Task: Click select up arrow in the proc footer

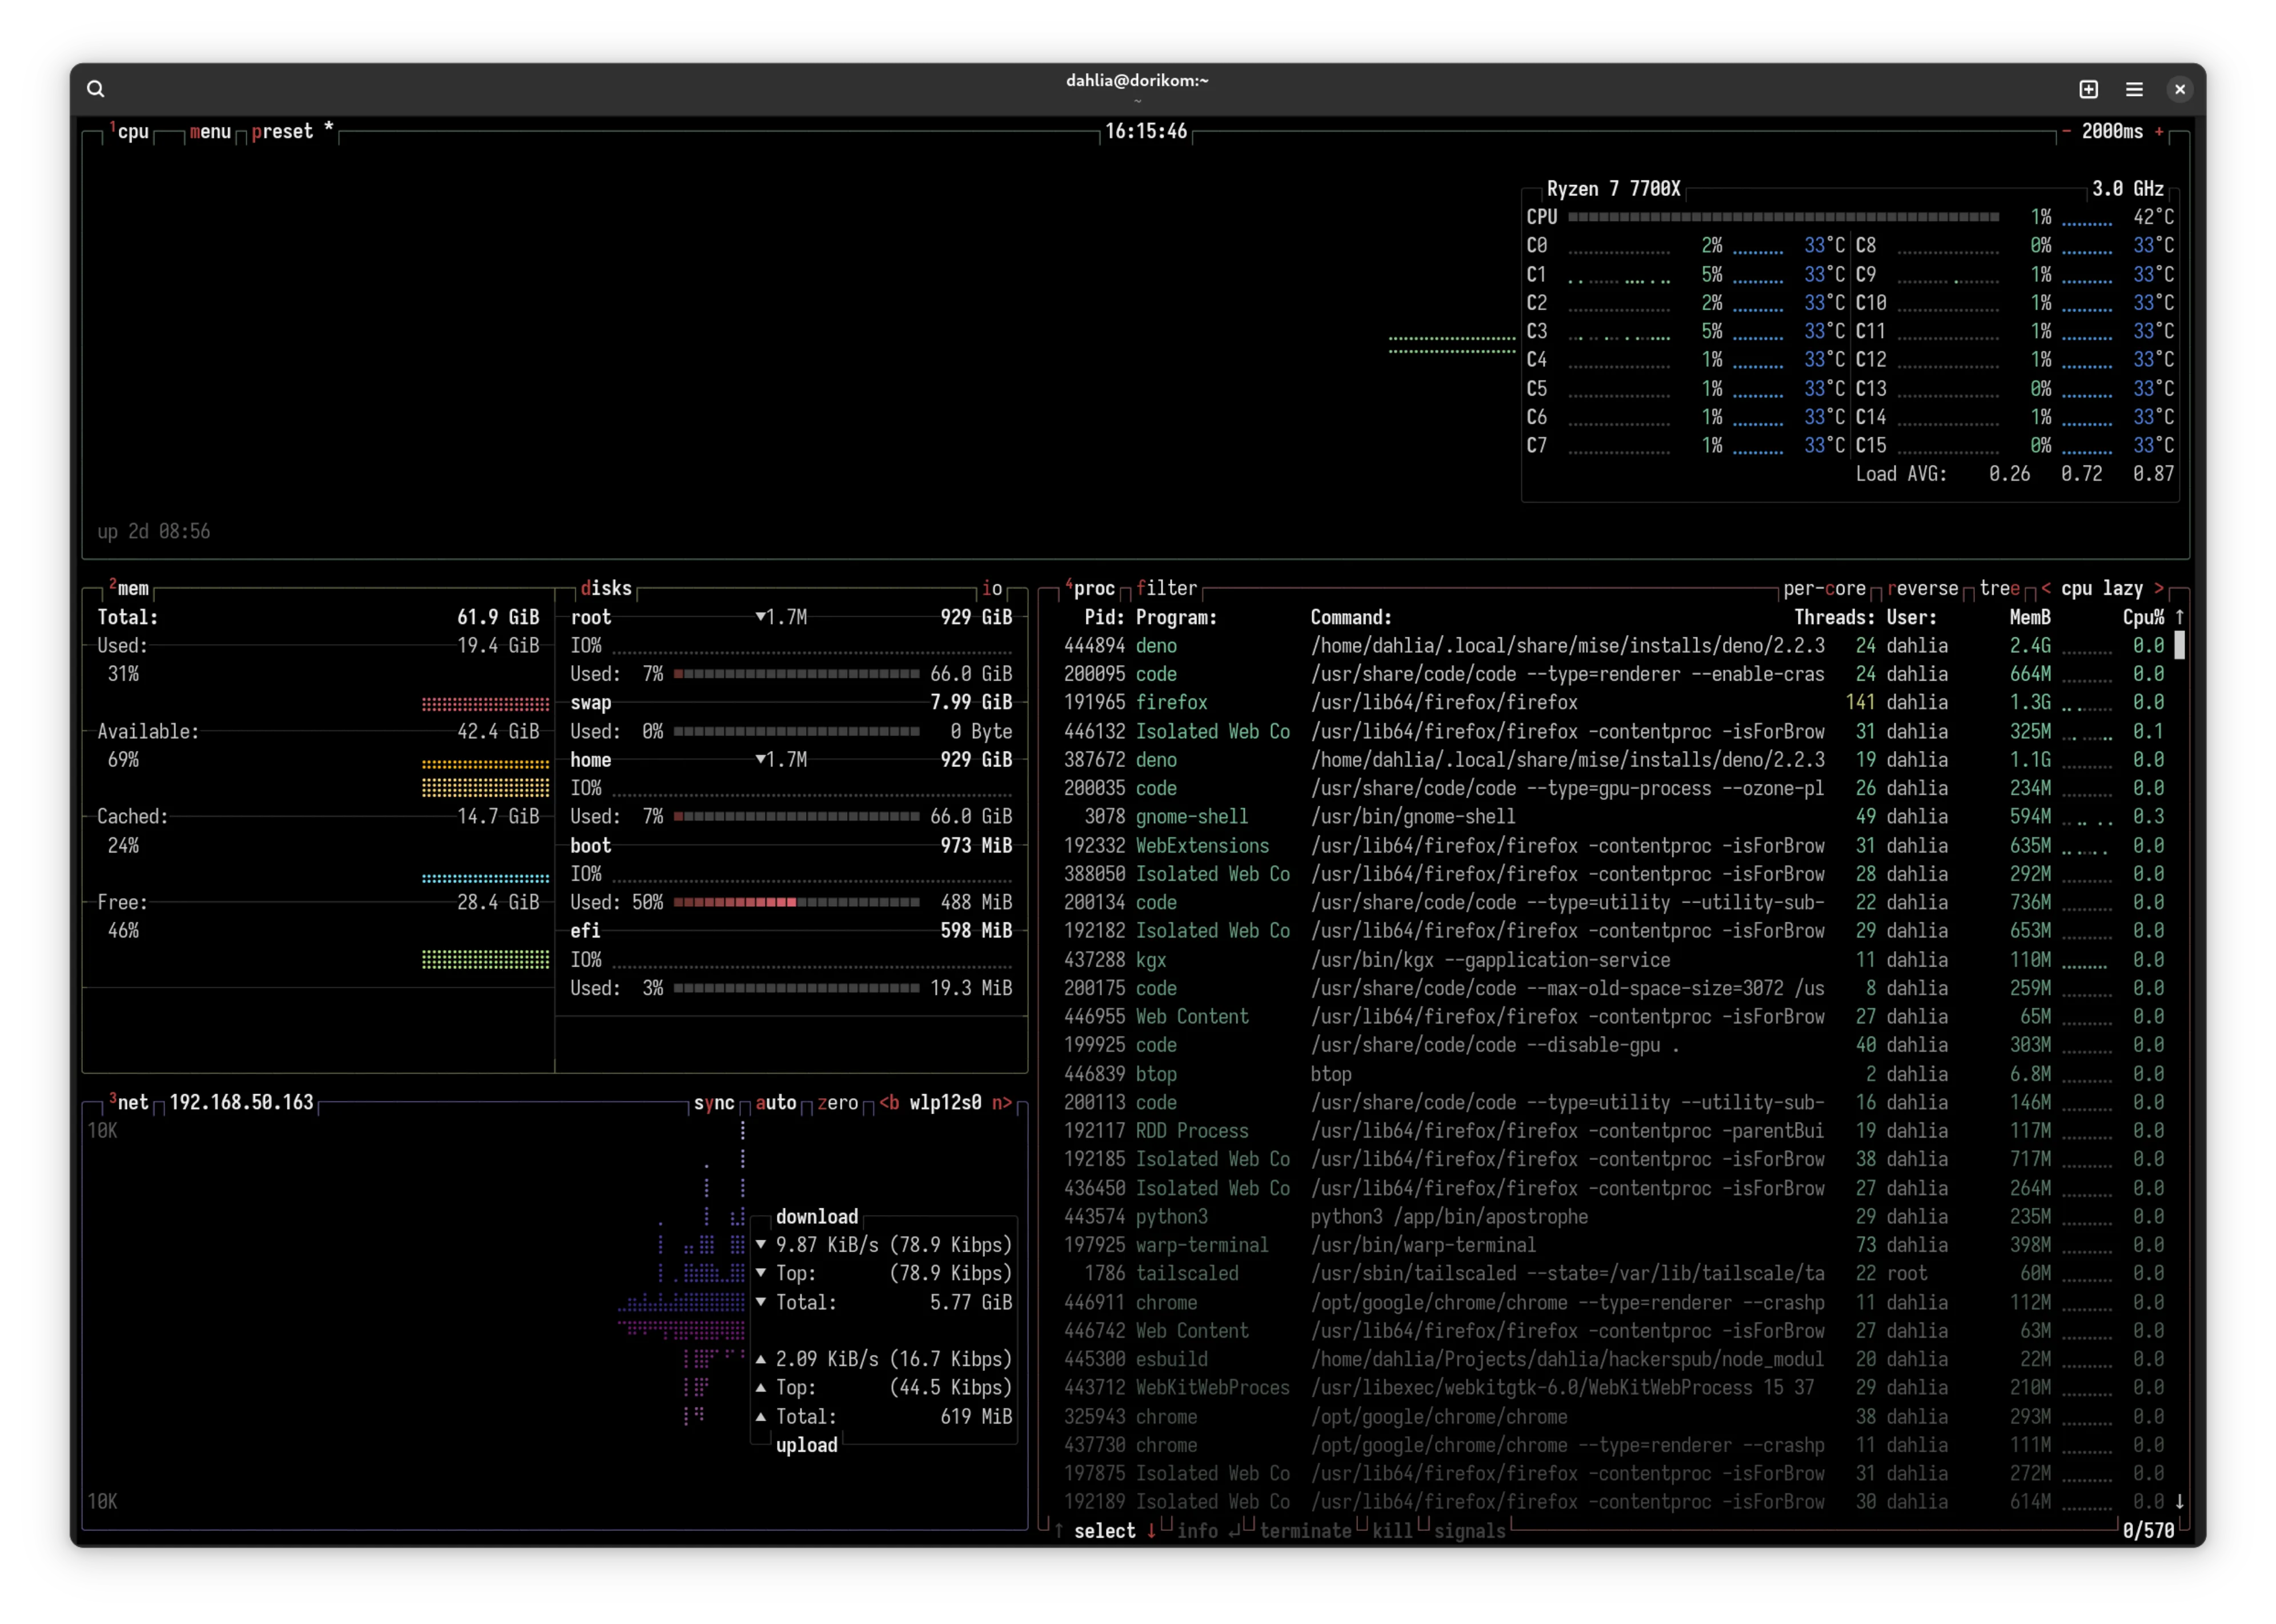Action: (x=1059, y=1531)
